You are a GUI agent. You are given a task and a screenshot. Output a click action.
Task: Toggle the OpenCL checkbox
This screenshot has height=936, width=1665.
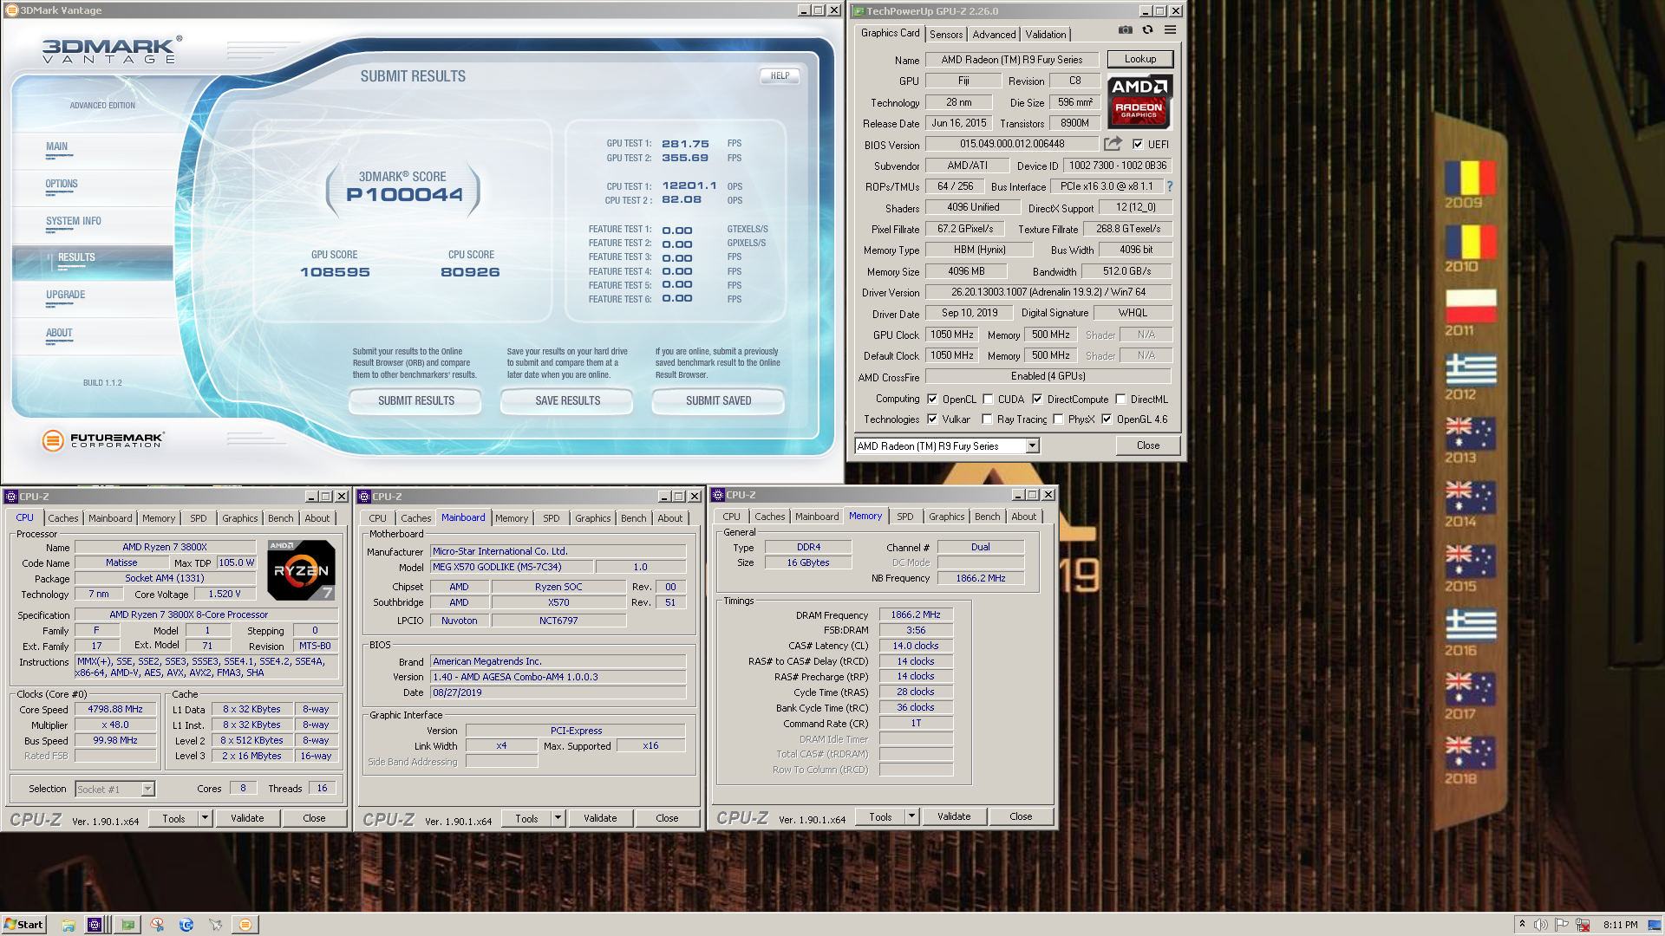932,400
